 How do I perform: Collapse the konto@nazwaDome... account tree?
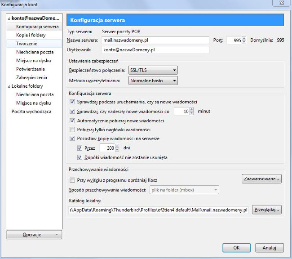9,18
